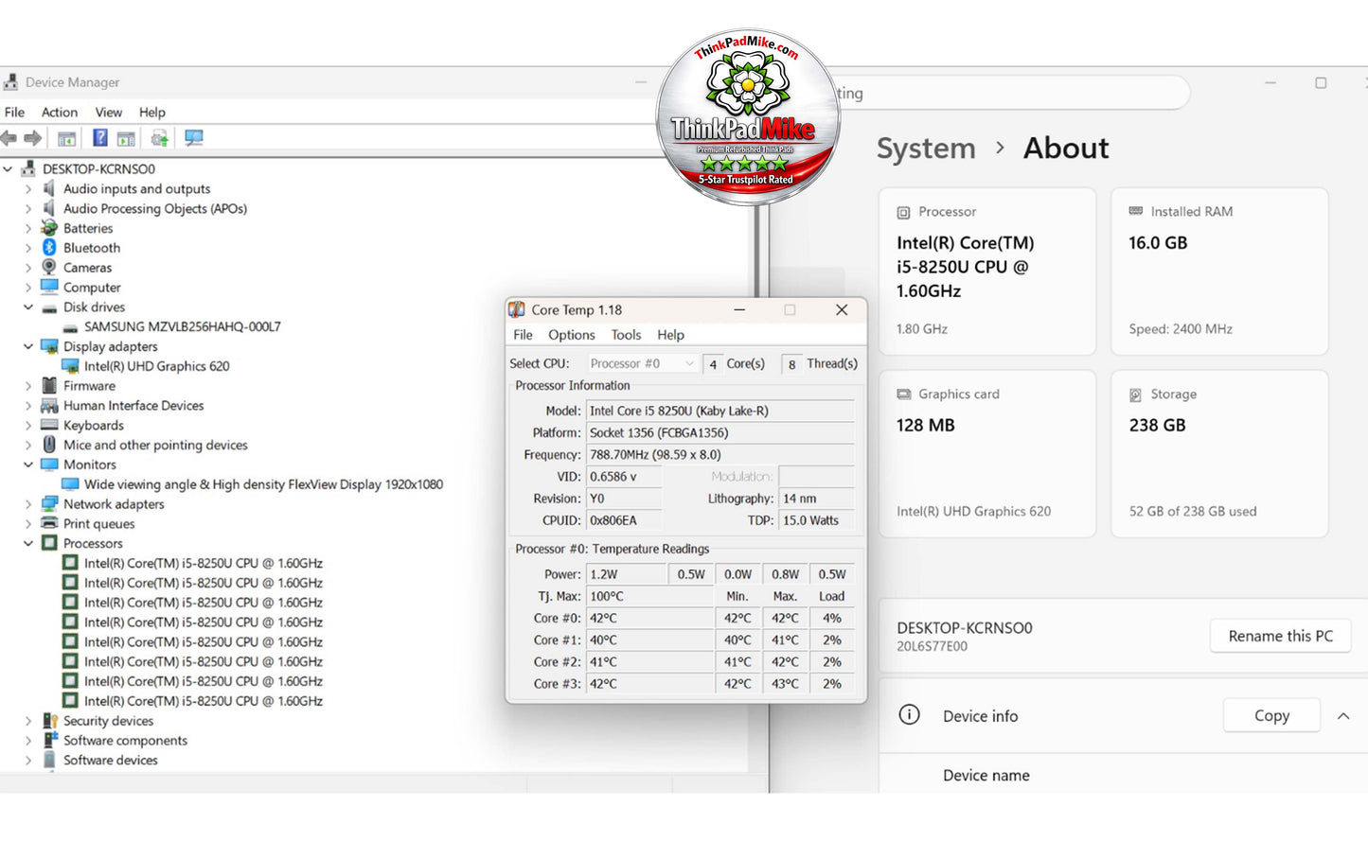The width and height of the screenshot is (1368, 859).
Task: Click the TDP value 15.0 Watts
Action: (x=816, y=520)
